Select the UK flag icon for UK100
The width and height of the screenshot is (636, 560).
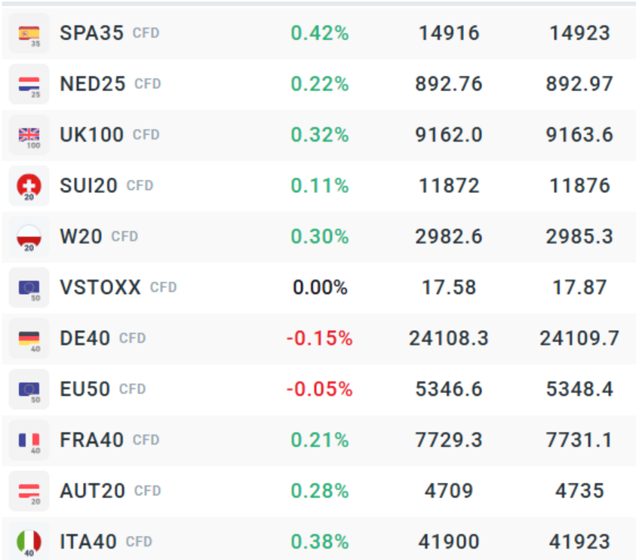pos(29,136)
